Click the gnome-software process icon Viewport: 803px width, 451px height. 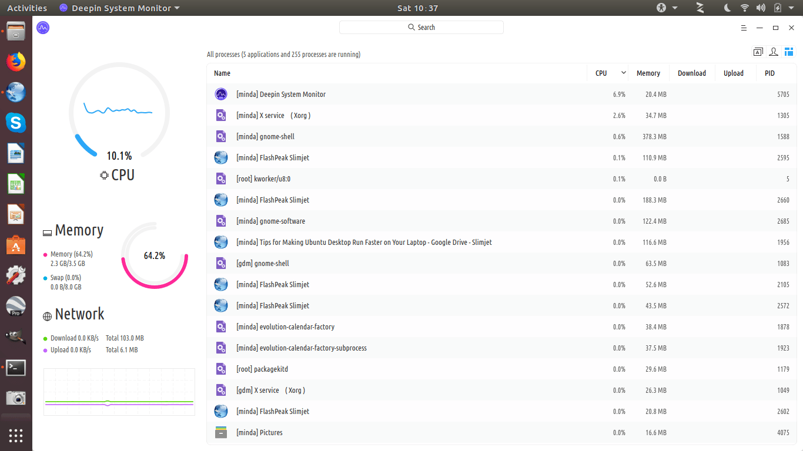(221, 221)
